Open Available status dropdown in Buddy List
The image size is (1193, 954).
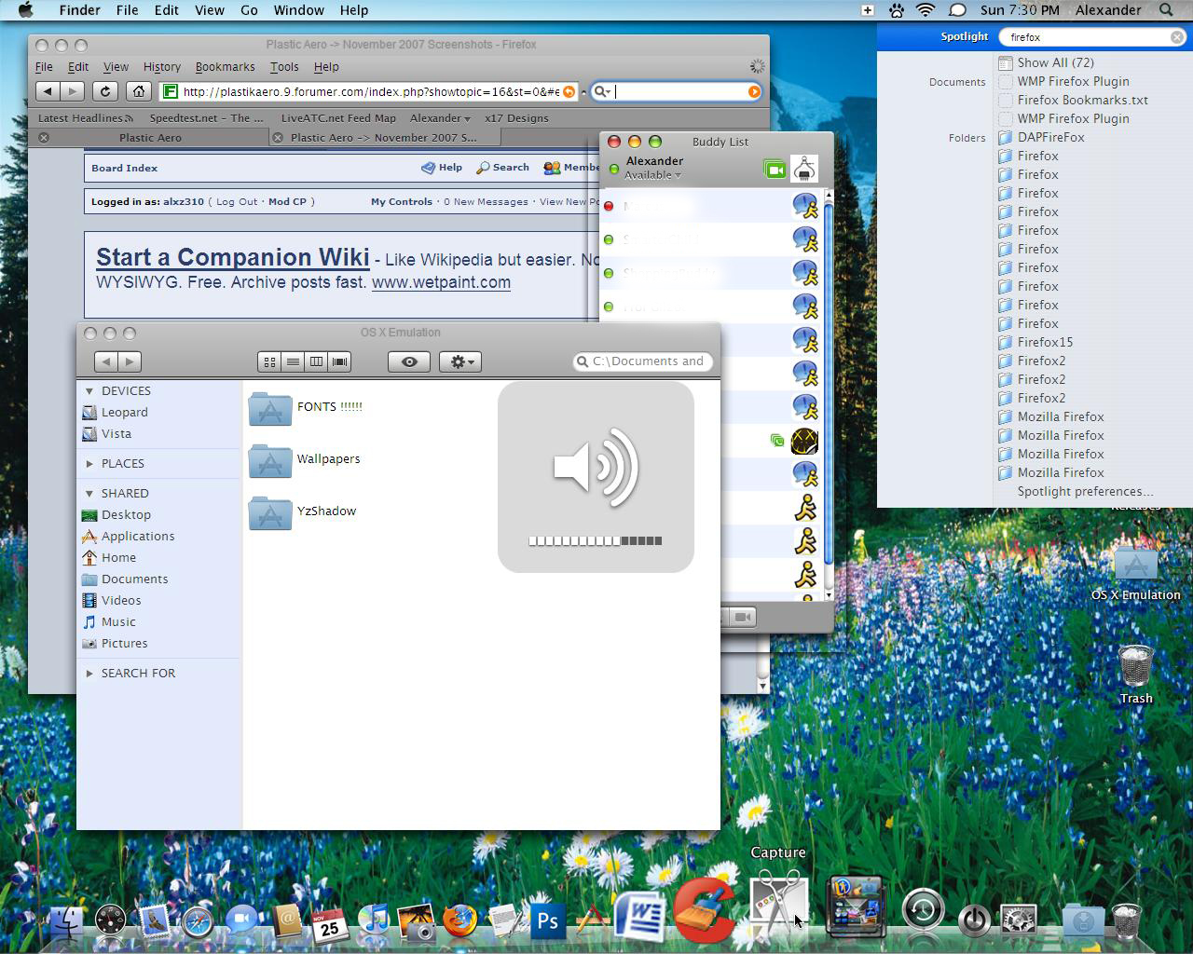tap(652, 175)
